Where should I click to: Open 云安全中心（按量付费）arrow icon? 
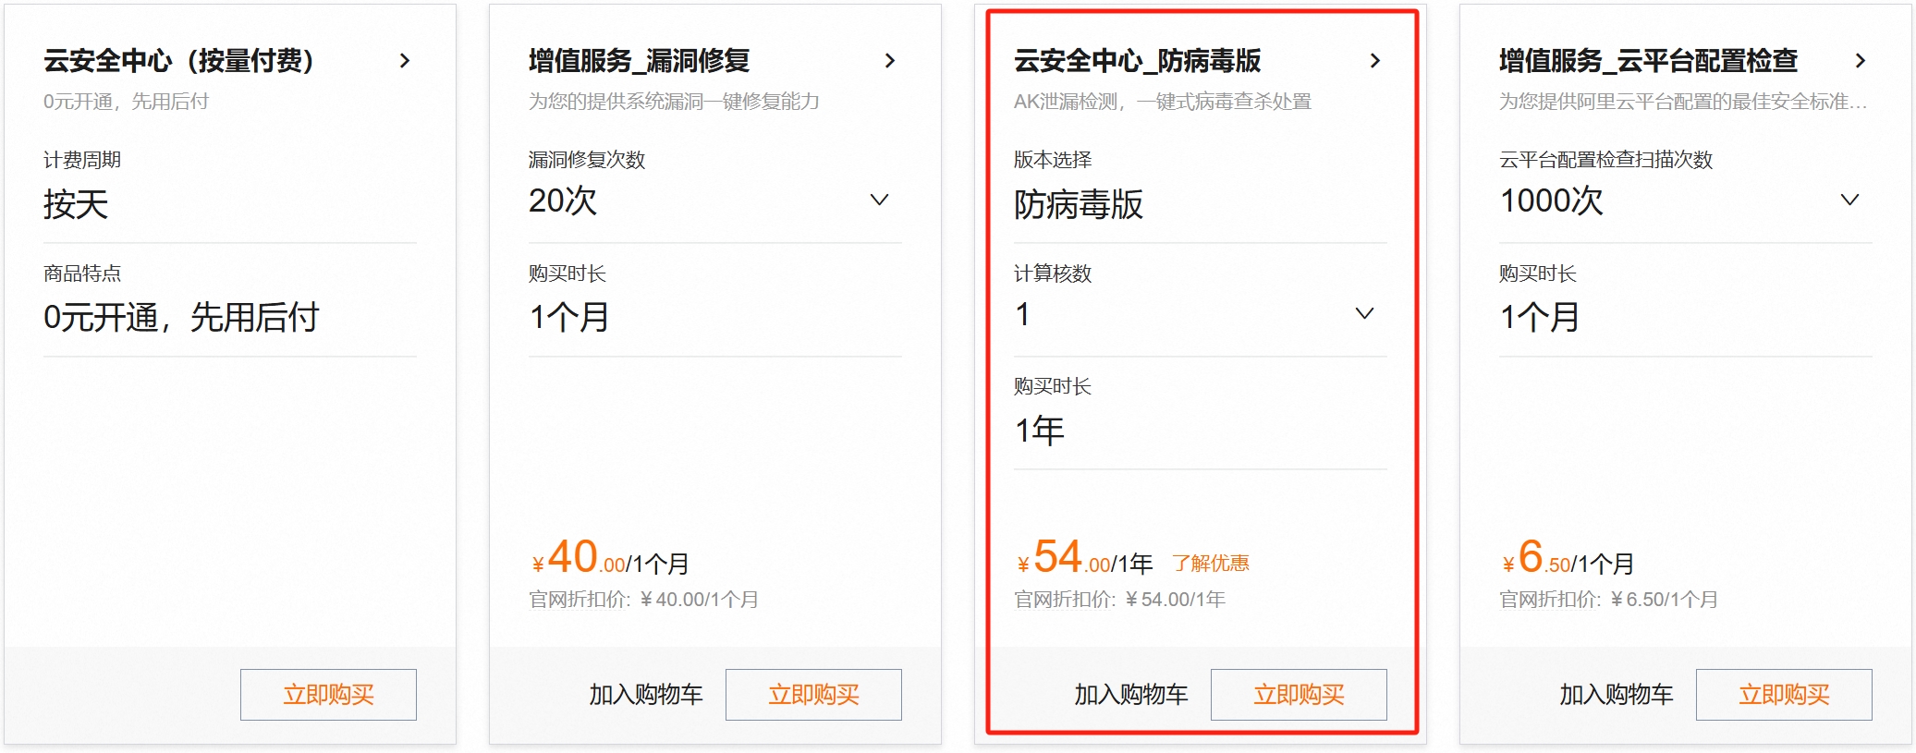[405, 61]
